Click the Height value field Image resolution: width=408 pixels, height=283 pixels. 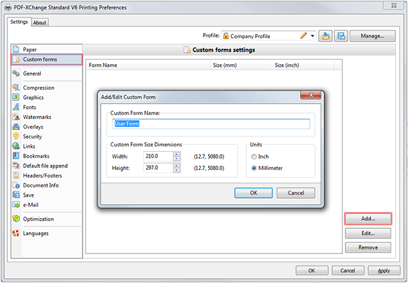158,168
